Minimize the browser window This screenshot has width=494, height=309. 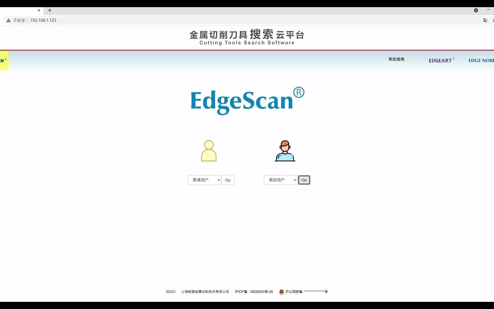click(489, 10)
